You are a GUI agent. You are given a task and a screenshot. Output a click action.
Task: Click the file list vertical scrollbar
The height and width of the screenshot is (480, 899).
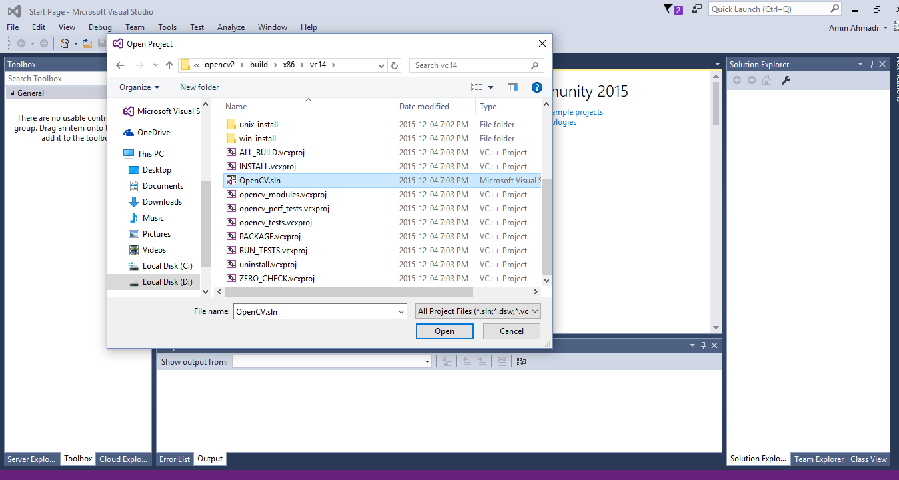coord(547,227)
